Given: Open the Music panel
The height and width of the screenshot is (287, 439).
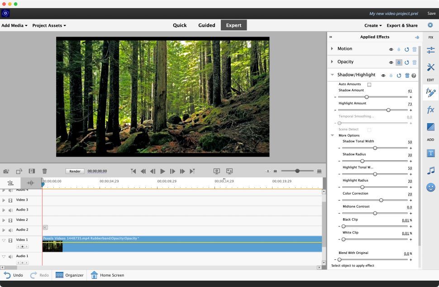Looking at the screenshot, I should (x=430, y=171).
